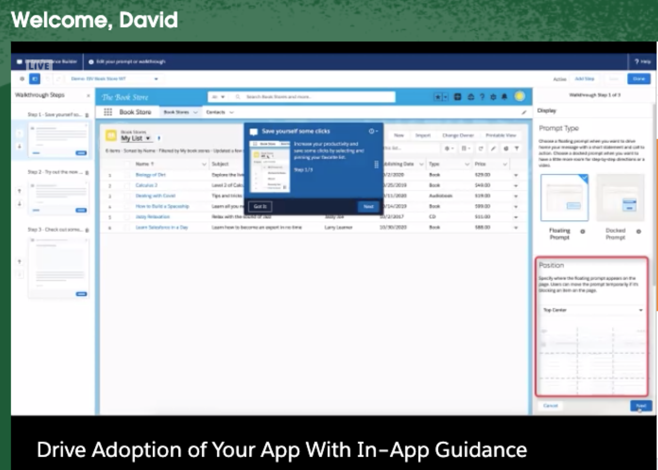Open the header help question mark
The height and width of the screenshot is (470, 658).
482,97
